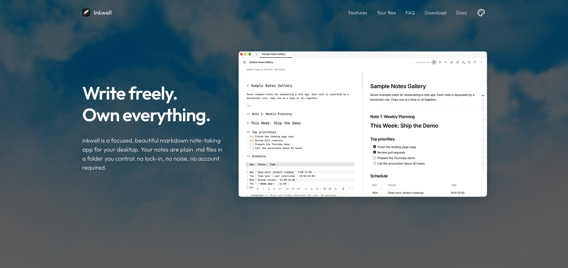Open the Docs nav link
Screen dimensions: 568x268
[x=461, y=13]
